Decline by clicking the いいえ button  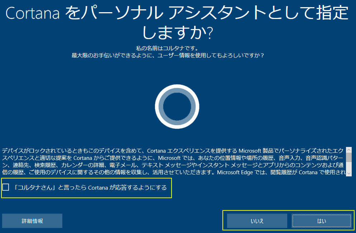coord(257,221)
